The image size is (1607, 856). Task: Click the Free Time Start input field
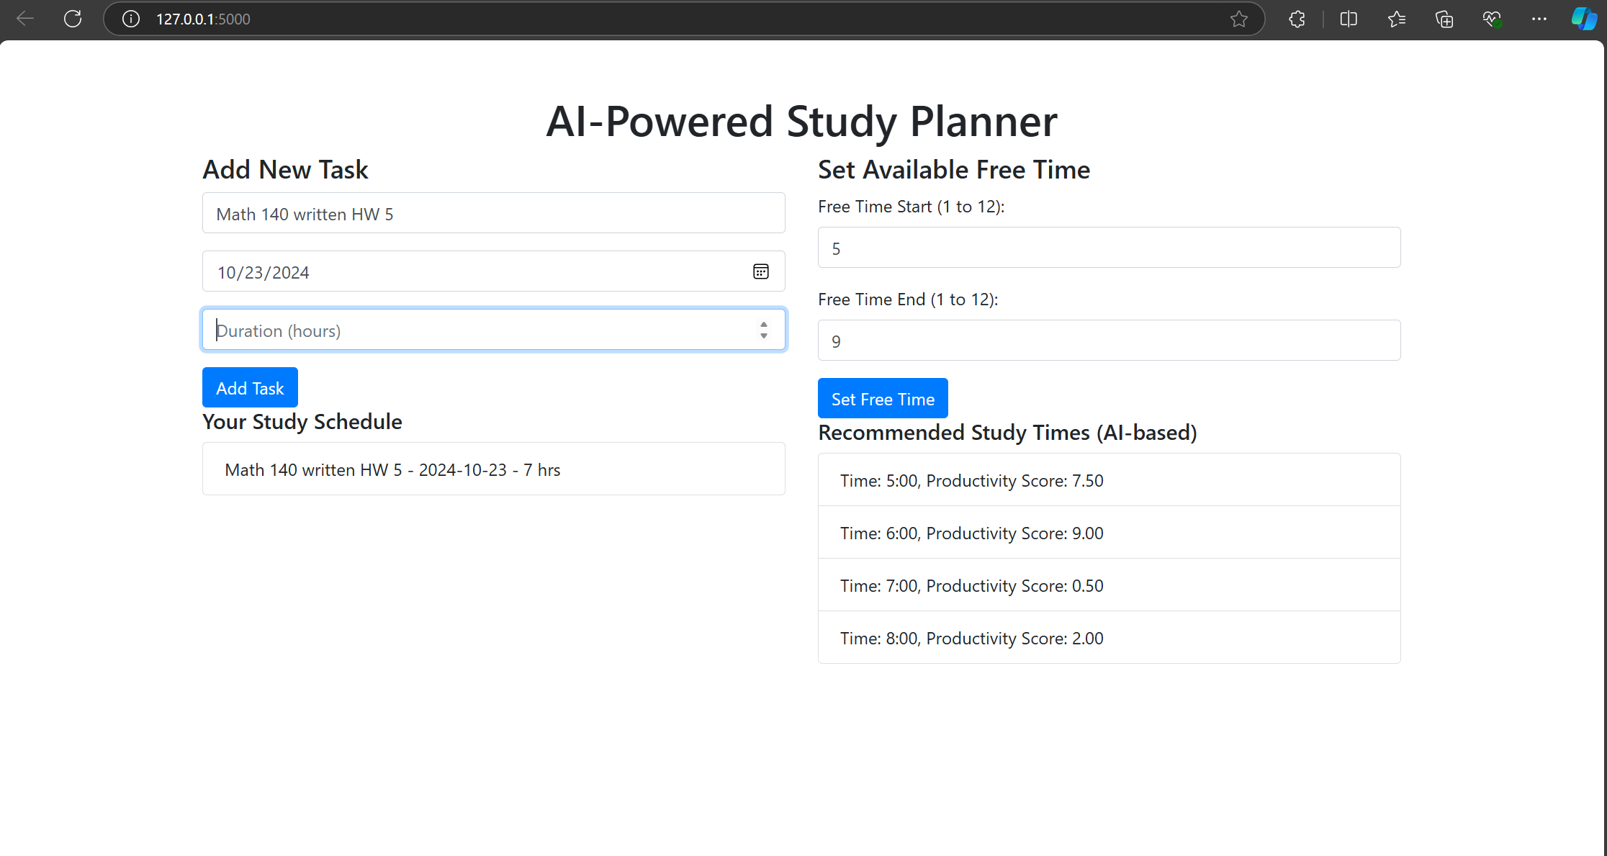[1109, 248]
